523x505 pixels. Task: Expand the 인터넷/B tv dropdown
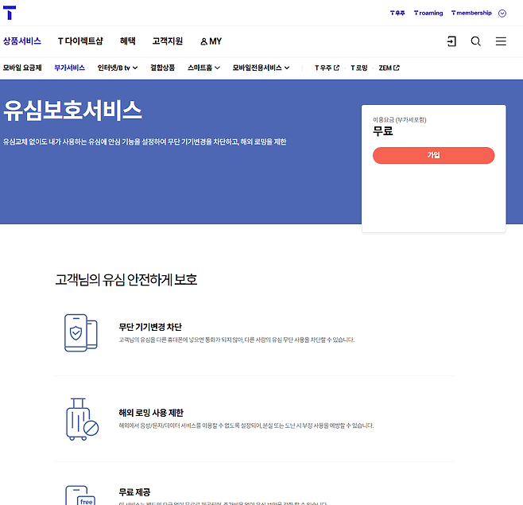point(118,68)
